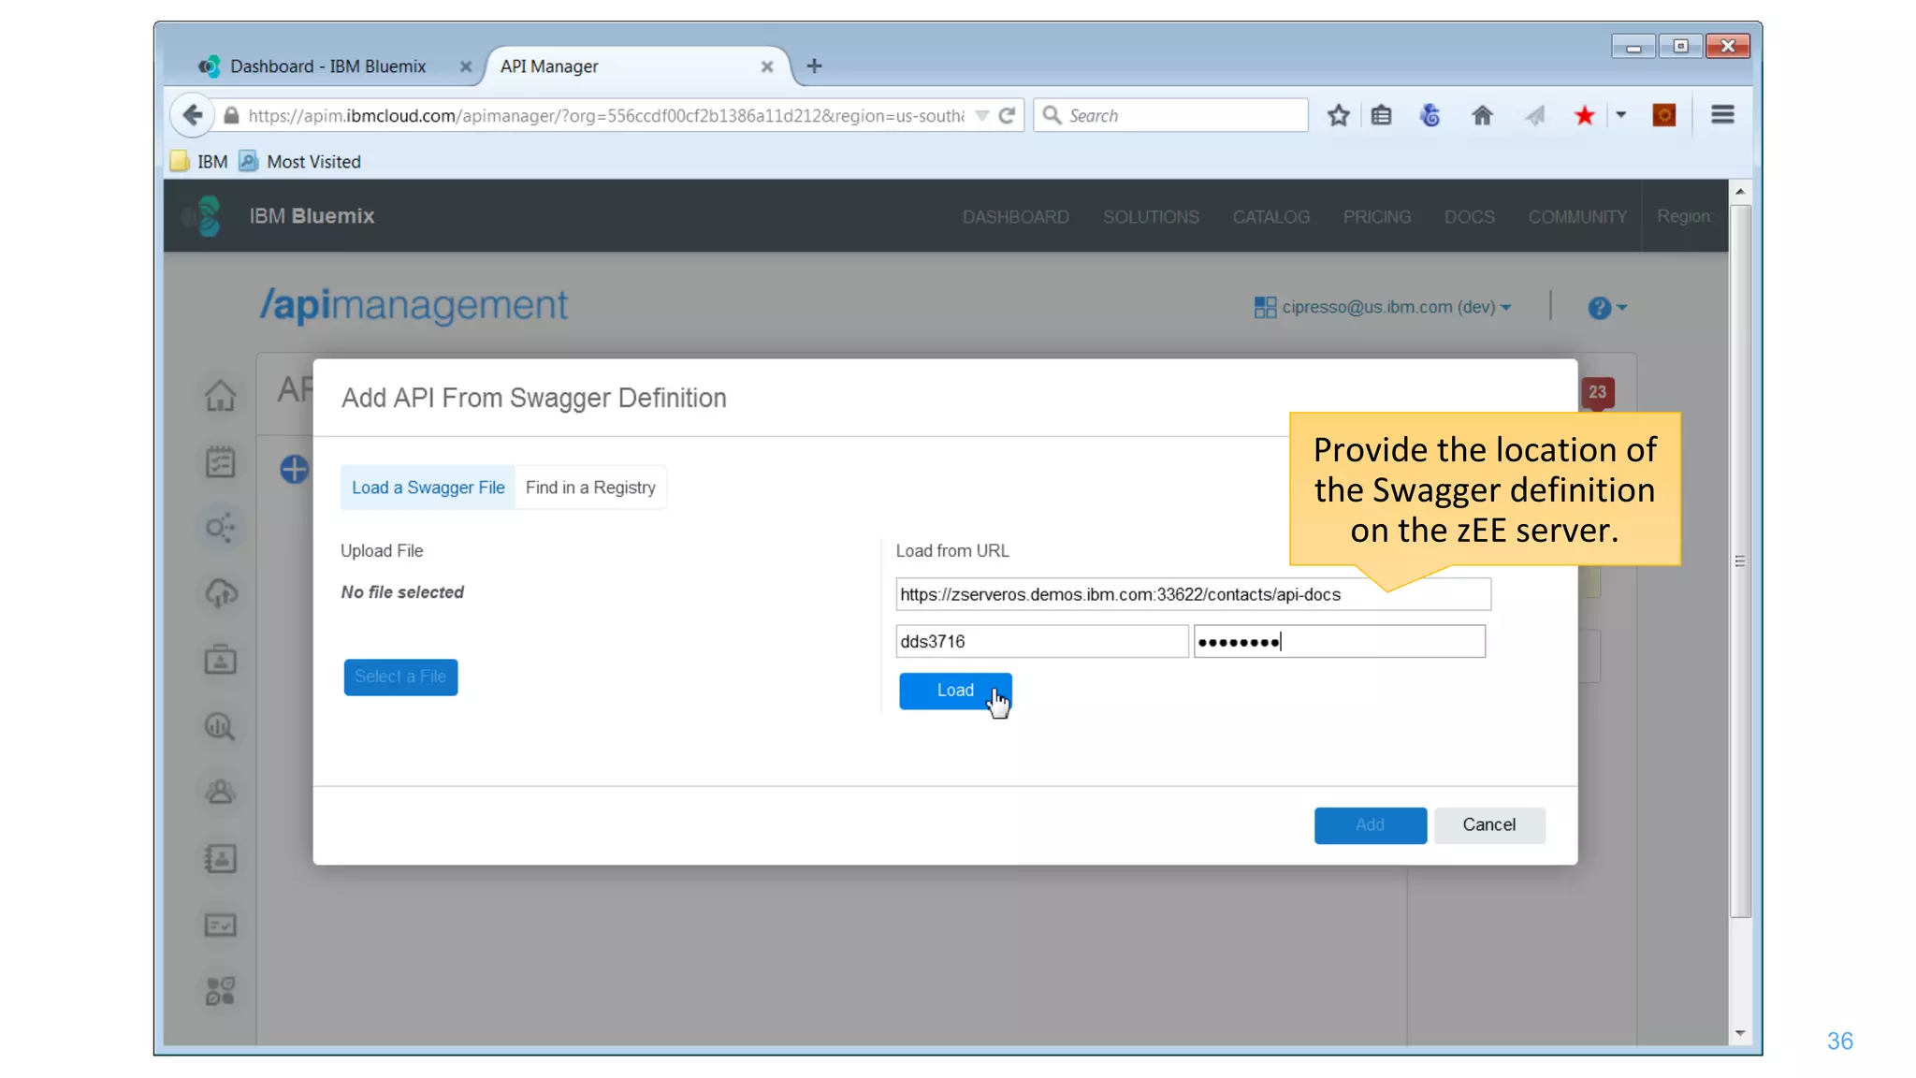
Task: Go to DASHBOARD in Bluemix nav
Action: [x=1015, y=217]
